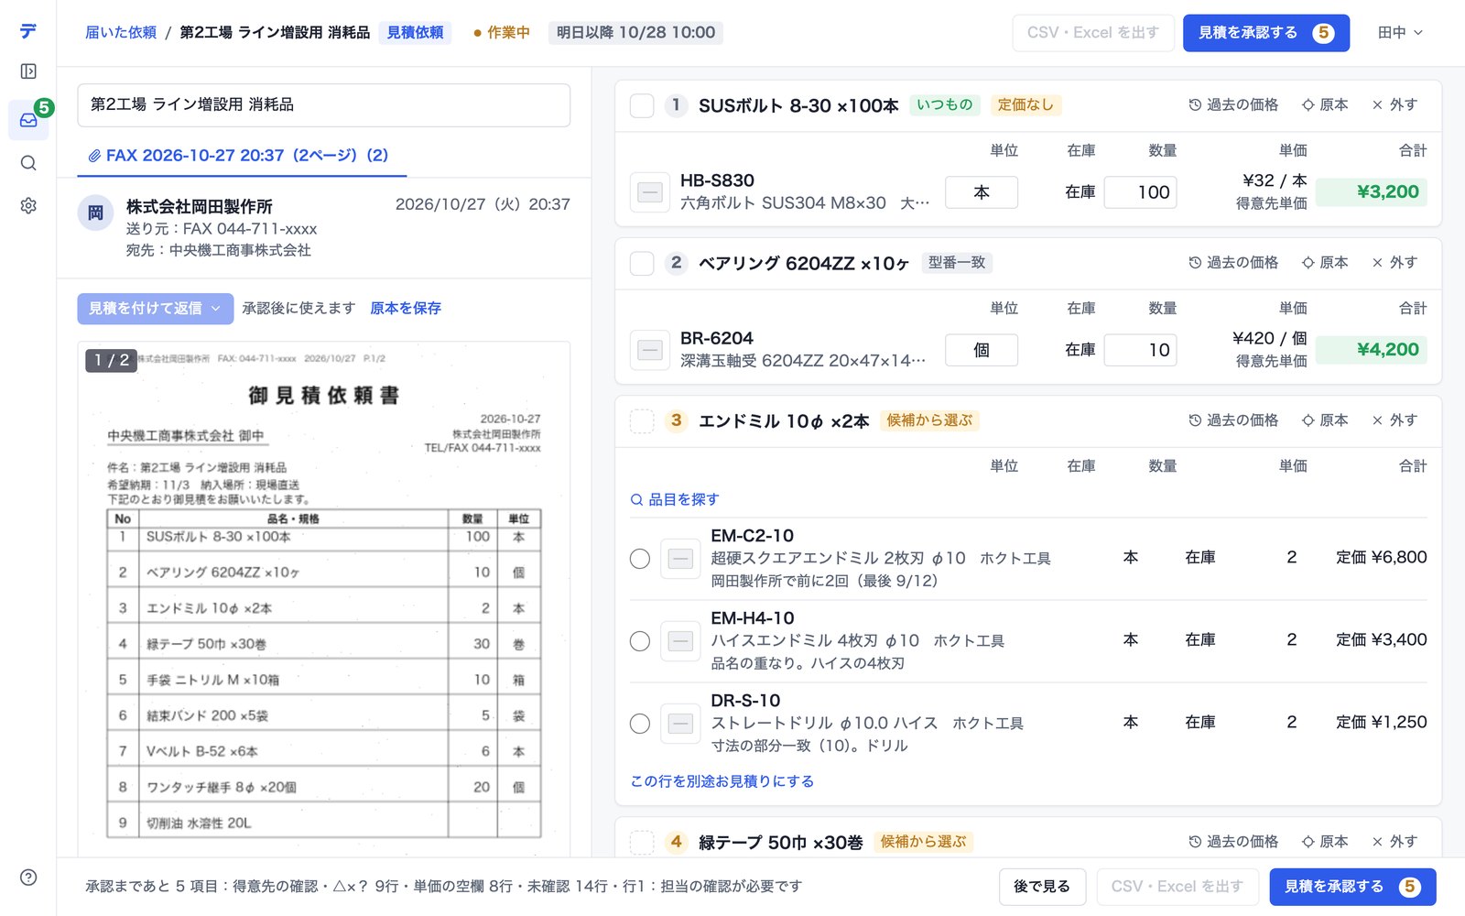Screen dimensions: 1465x916
Task: Toggle the sidebar panel layout icon
Action: point(28,71)
